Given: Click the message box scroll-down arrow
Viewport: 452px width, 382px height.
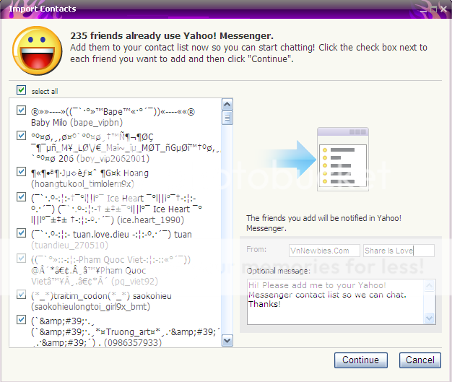Looking at the screenshot, I should coord(430,317).
